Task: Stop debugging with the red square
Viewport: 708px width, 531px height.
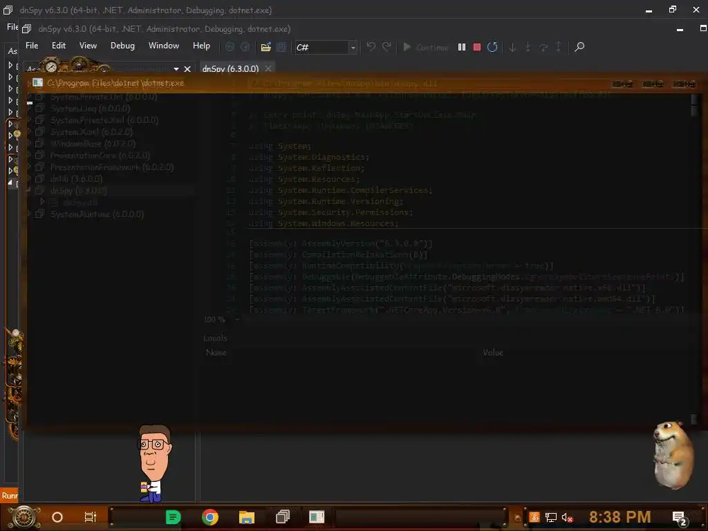Action: [477, 47]
